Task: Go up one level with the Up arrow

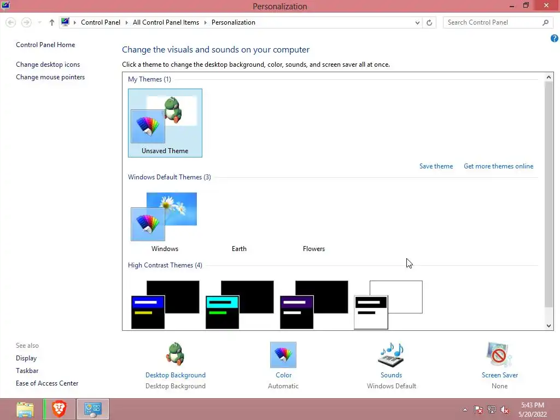Action: tap(52, 22)
